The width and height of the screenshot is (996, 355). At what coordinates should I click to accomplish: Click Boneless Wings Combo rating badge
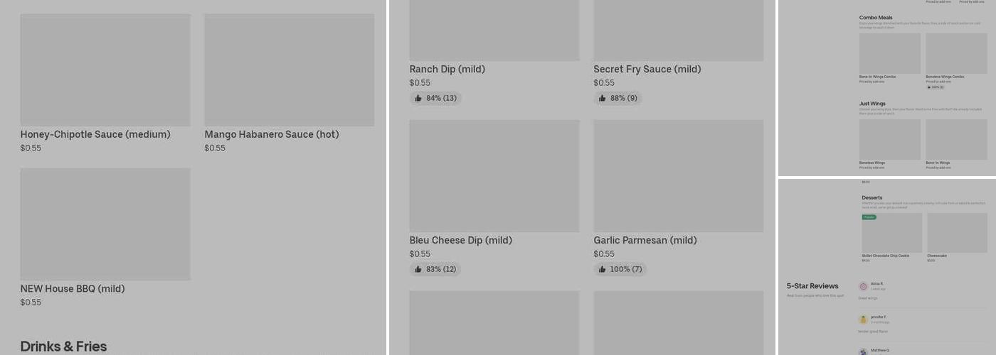point(936,87)
